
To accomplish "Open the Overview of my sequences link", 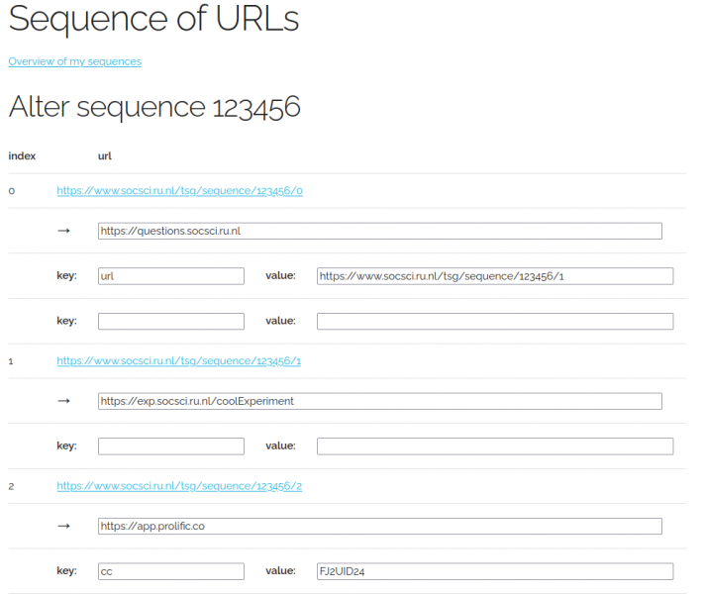I will [74, 61].
